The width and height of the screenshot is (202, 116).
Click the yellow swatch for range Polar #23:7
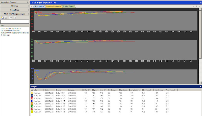point(32,93)
